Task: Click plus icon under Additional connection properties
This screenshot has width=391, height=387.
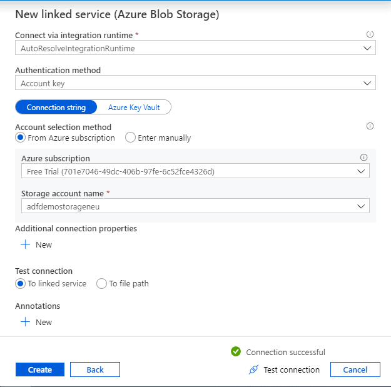Action: pos(26,244)
